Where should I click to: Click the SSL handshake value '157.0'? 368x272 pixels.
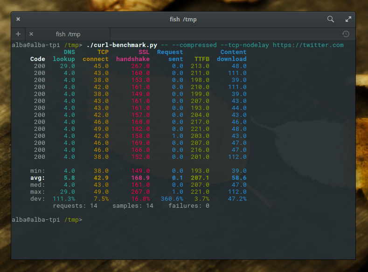pyautogui.click(x=140, y=115)
